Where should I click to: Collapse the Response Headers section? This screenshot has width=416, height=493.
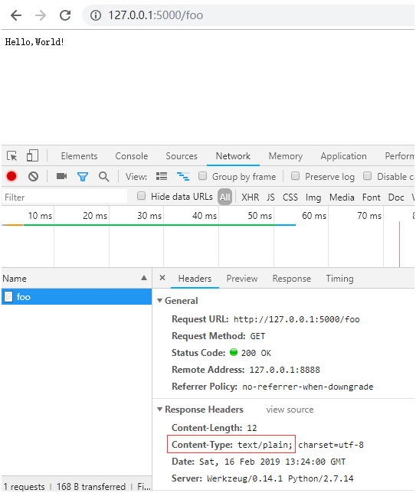[x=160, y=410]
